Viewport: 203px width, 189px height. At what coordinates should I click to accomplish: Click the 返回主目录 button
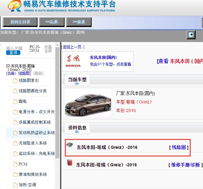click(x=20, y=22)
